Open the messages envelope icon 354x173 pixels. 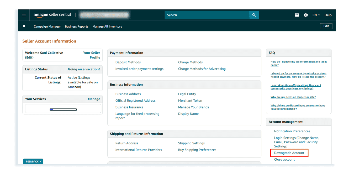tap(297, 15)
